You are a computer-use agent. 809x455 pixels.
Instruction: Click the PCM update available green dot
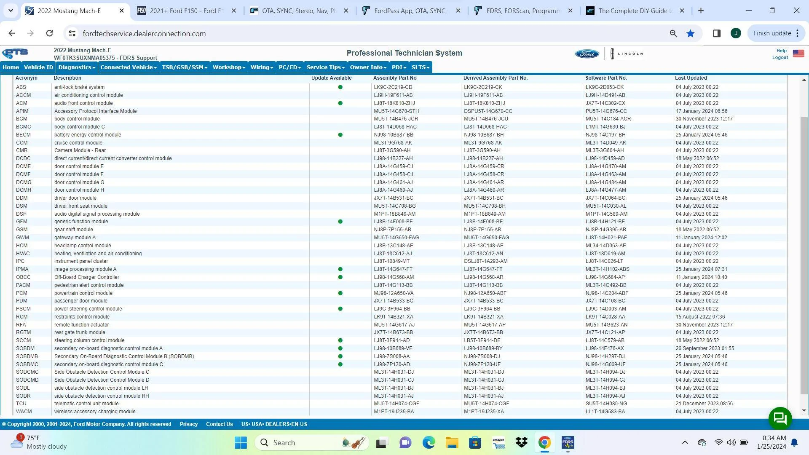[x=340, y=293]
